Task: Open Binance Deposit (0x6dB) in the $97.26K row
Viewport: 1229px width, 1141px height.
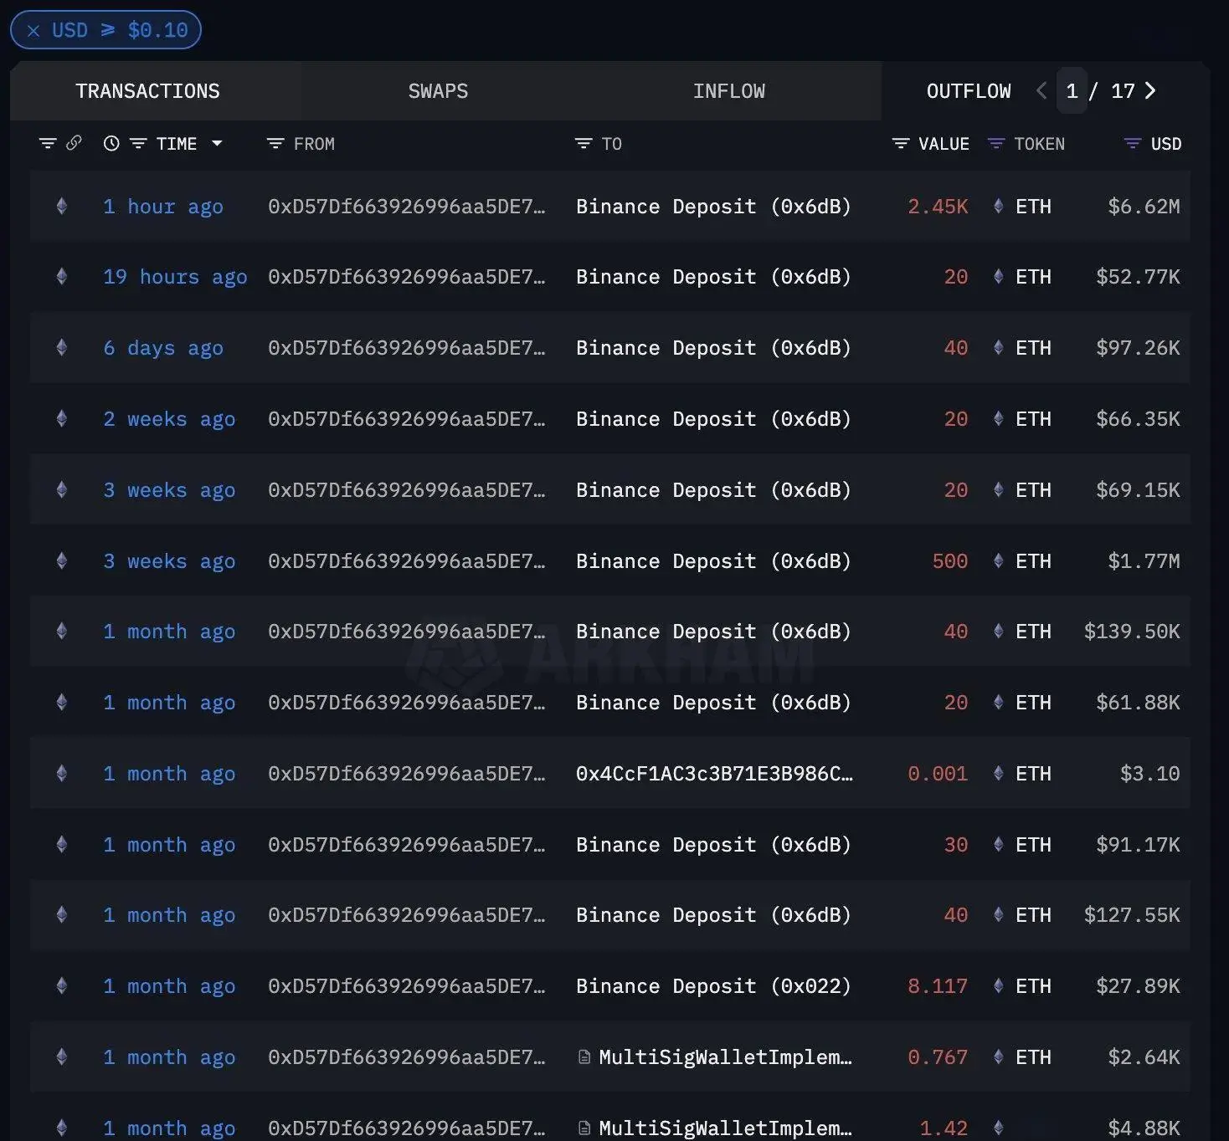Action: click(713, 348)
